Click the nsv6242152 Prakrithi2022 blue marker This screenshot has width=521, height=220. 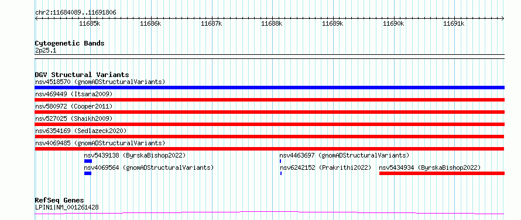[281, 173]
